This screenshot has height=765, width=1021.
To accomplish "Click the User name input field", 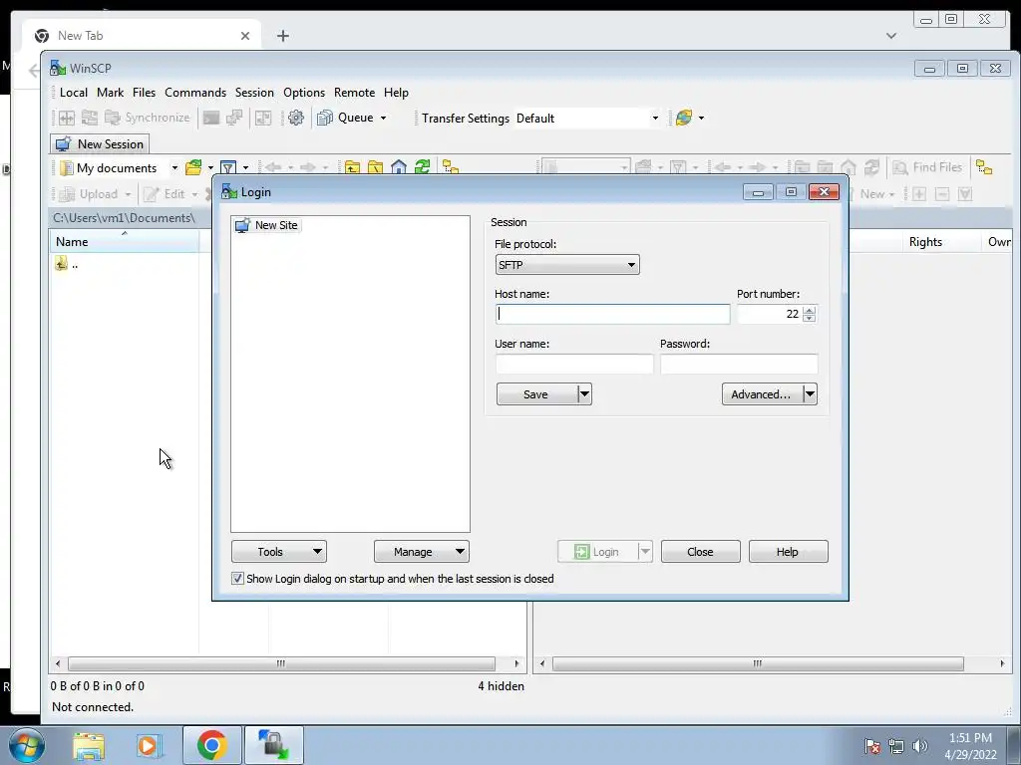I will coord(573,364).
